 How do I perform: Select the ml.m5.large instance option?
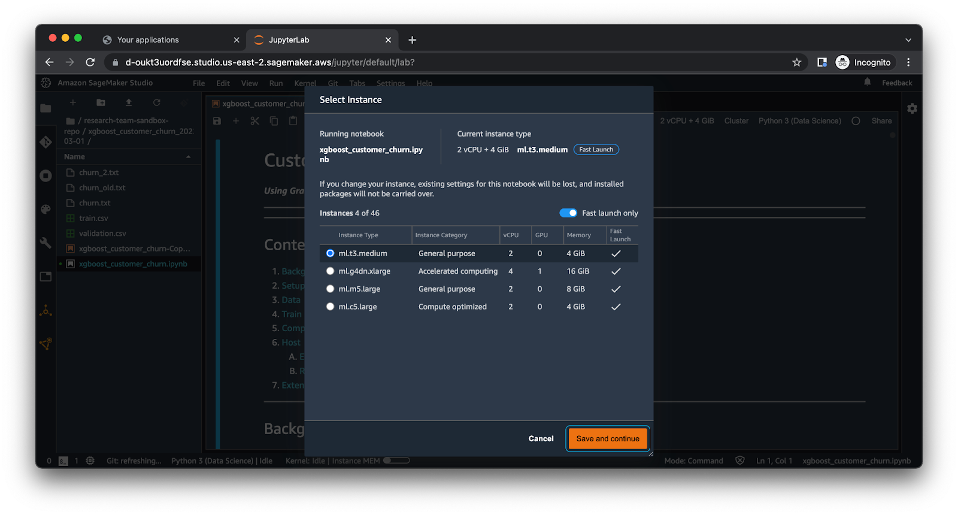[x=330, y=289]
